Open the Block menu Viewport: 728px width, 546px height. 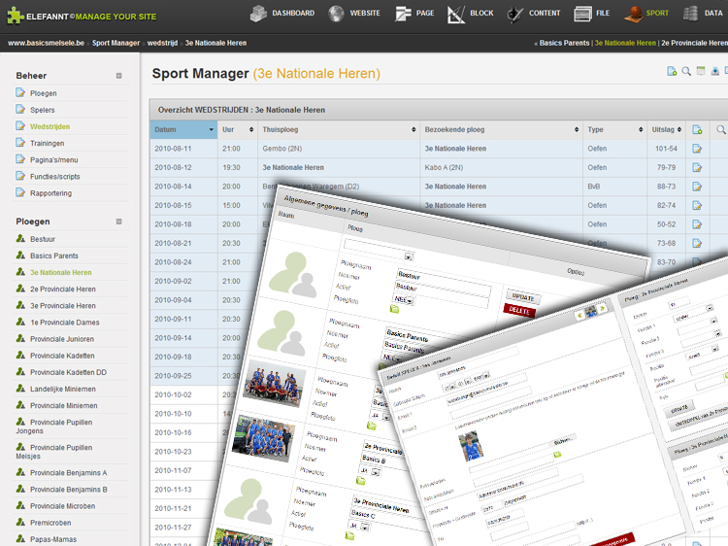coord(471,14)
